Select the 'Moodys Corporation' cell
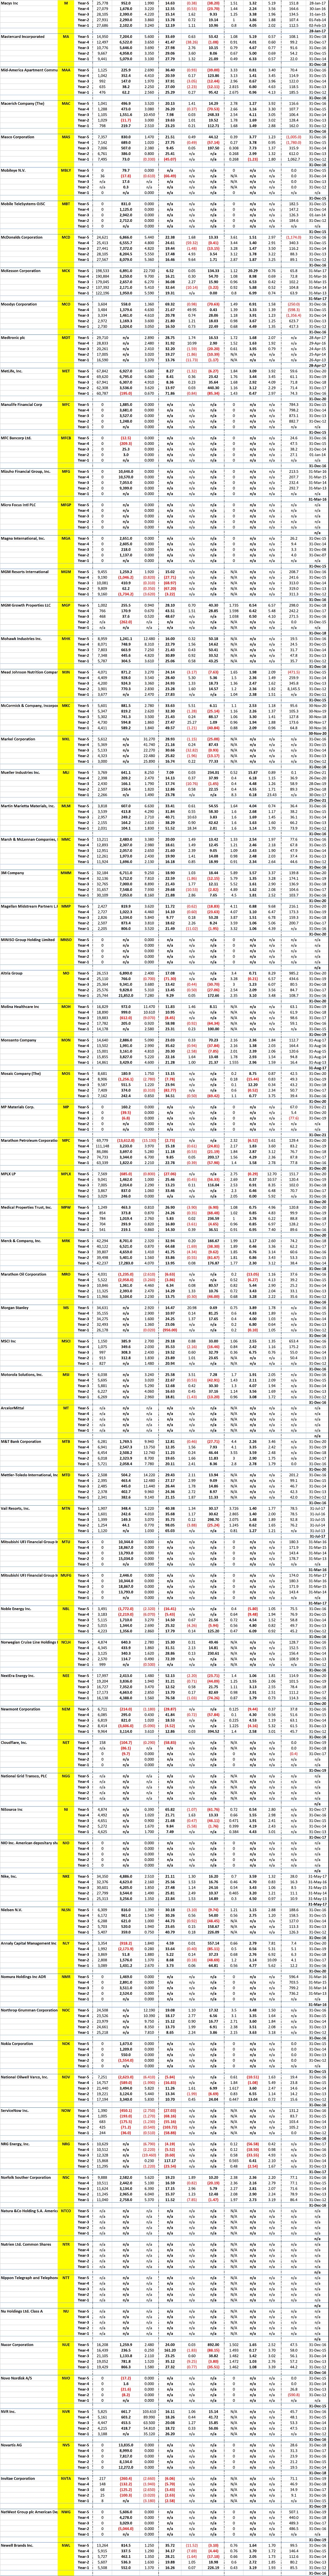The image size is (329, 2576). (29, 304)
